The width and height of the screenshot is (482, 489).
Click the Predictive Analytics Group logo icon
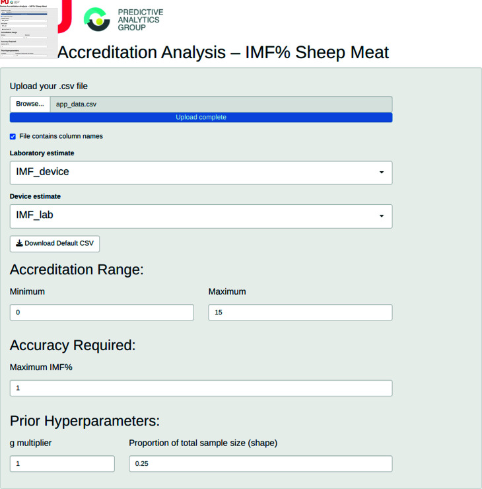[97, 19]
